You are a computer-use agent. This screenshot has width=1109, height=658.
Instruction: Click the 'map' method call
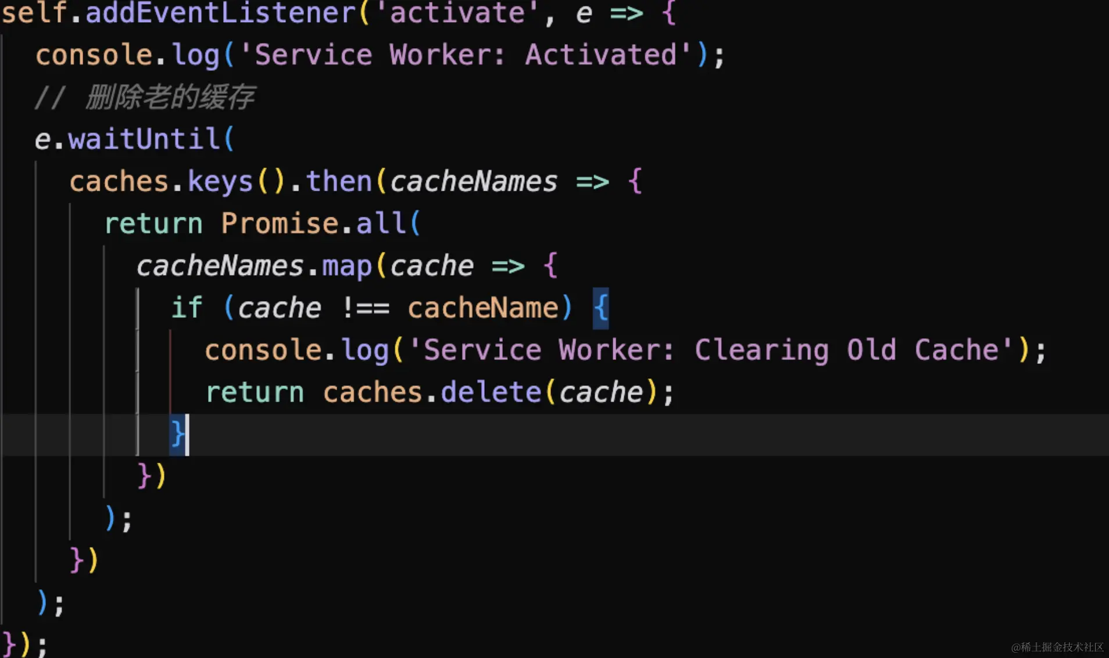click(347, 266)
